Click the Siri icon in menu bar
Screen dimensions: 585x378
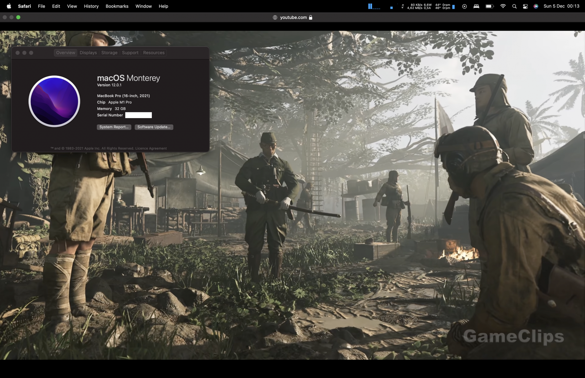pyautogui.click(x=536, y=6)
